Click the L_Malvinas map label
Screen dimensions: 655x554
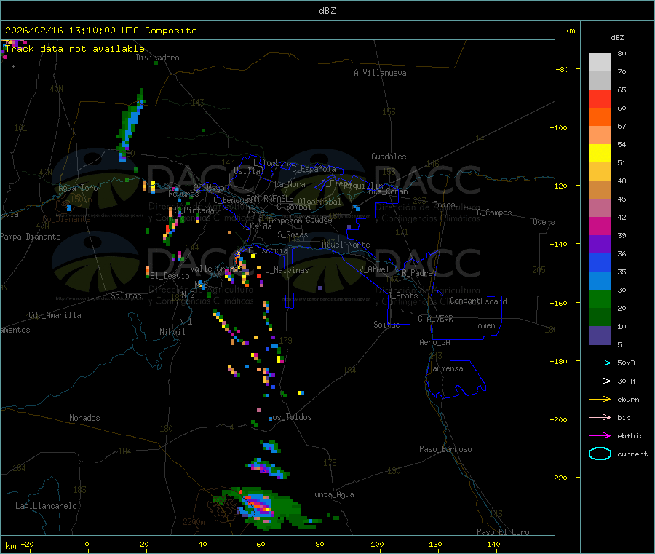coord(287,270)
